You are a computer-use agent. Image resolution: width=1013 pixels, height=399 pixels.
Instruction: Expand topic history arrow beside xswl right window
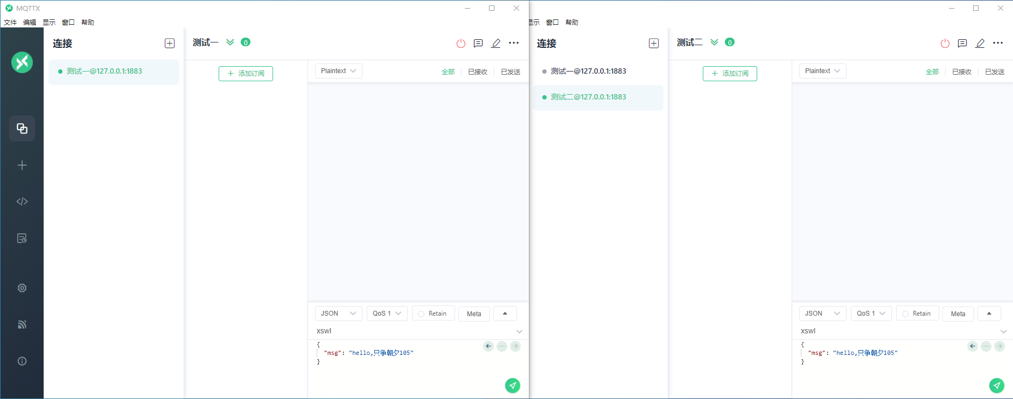[1003, 331]
